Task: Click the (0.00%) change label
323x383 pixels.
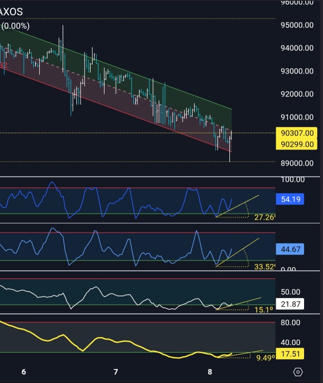Action: coord(15,26)
